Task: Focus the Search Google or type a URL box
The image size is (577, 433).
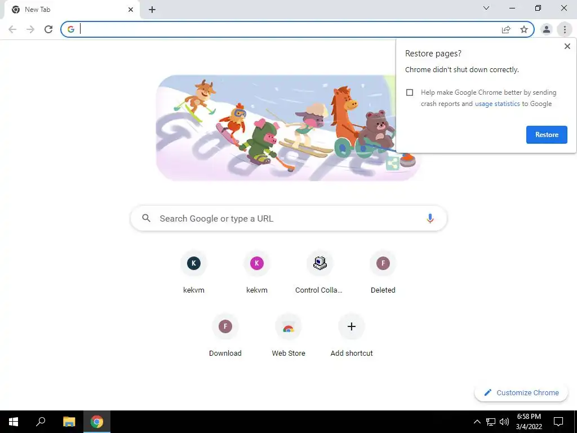Action: (x=288, y=218)
